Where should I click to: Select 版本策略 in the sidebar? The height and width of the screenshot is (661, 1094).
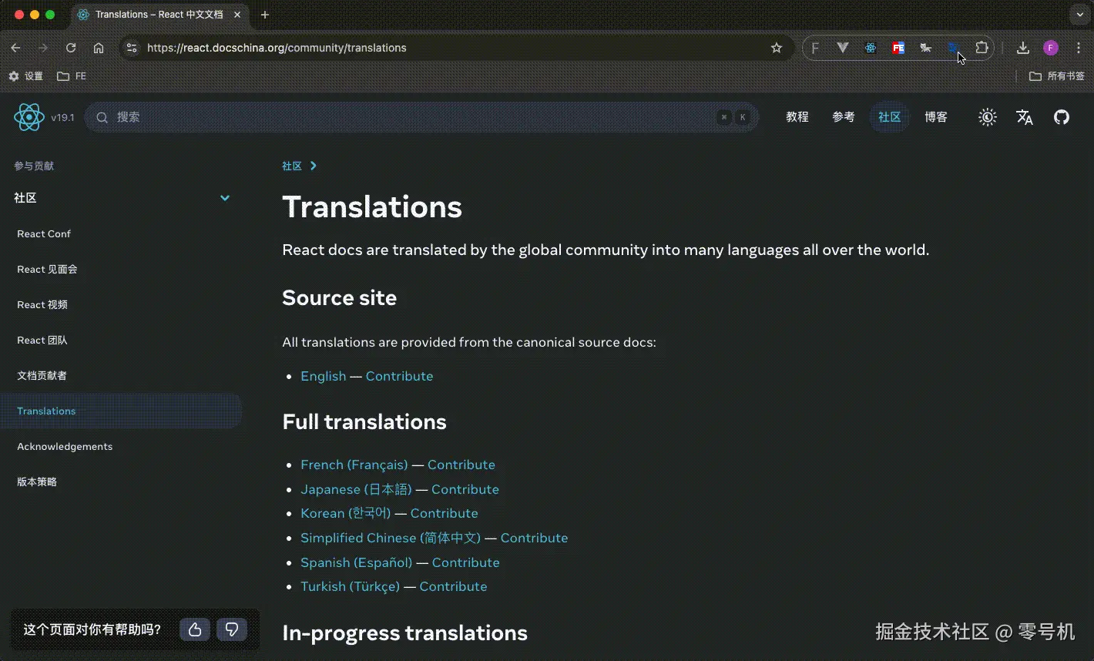pyautogui.click(x=37, y=482)
